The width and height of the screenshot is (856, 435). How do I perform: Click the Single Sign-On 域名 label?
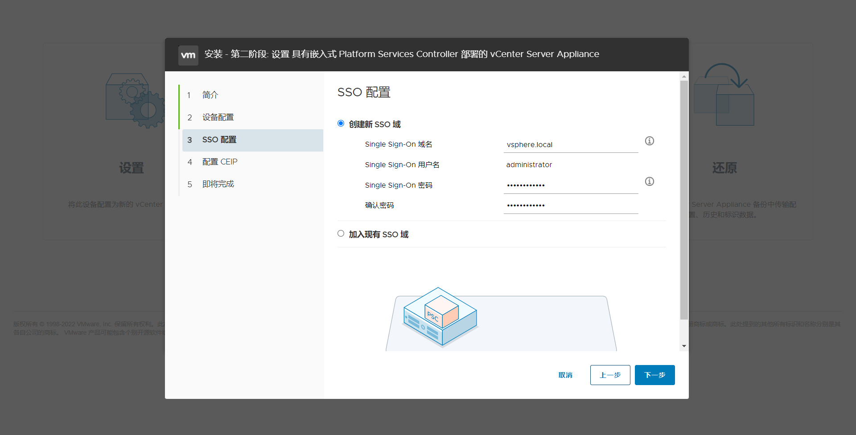click(399, 144)
